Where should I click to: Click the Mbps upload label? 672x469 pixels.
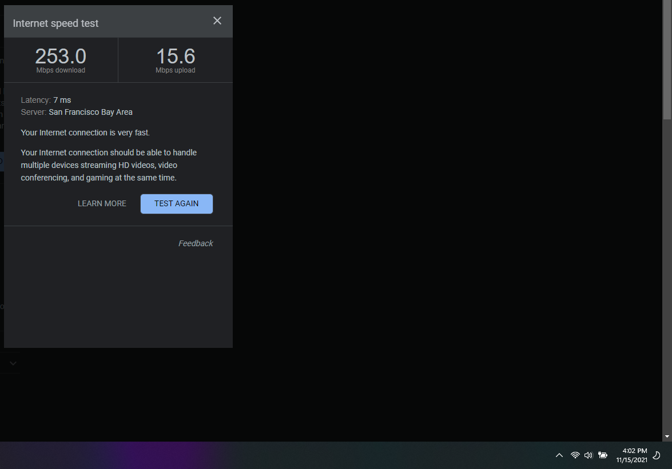coord(175,70)
